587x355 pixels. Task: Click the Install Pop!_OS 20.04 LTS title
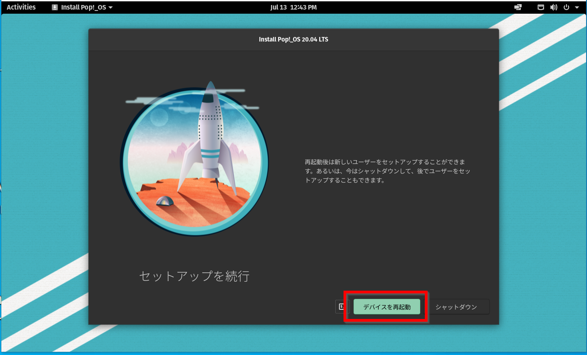293,39
